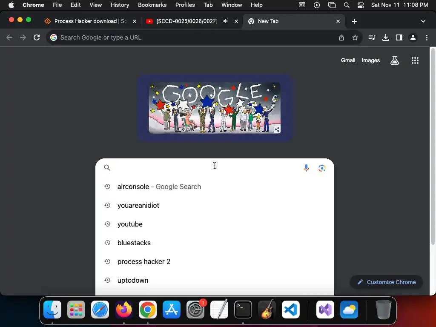Image resolution: width=436 pixels, height=327 pixels.
Task: Open the View menu
Action: 95,5
